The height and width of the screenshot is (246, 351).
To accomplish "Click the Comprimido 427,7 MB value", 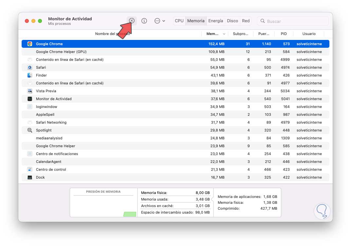I will coord(268,208).
